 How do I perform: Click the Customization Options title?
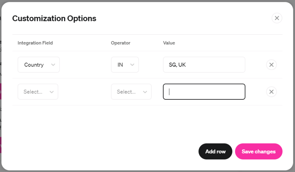pyautogui.click(x=54, y=18)
